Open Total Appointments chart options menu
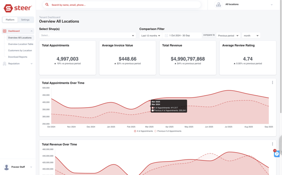The image size is (282, 175). coord(272,83)
